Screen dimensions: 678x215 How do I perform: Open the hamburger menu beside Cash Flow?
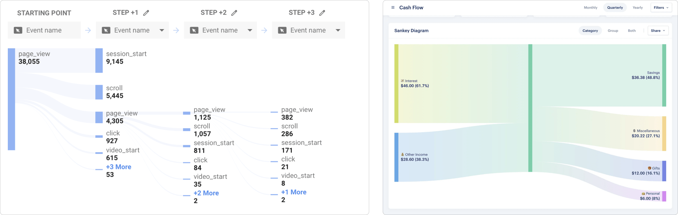[x=393, y=7]
